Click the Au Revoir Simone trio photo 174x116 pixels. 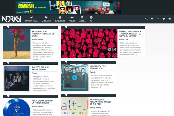click(x=17, y=79)
